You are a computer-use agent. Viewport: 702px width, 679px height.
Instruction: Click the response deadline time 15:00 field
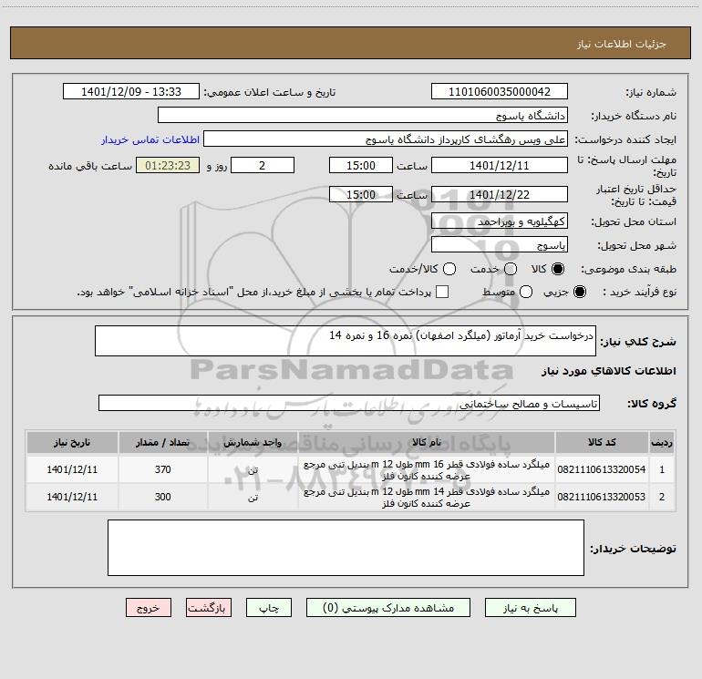361,165
